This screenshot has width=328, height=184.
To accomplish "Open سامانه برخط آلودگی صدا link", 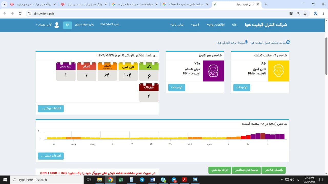I will [230, 43].
